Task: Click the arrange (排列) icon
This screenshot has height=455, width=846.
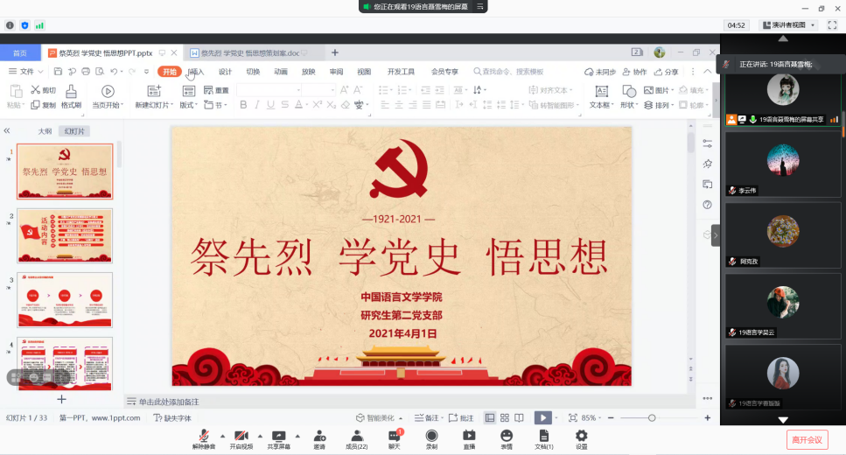Action: click(x=648, y=105)
